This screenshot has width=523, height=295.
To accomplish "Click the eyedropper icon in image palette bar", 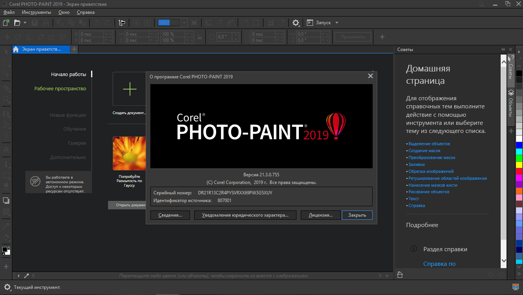I will pyautogui.click(x=27, y=275).
